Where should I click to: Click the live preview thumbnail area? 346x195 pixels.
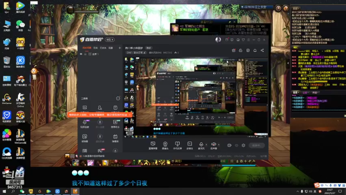pos(196,98)
